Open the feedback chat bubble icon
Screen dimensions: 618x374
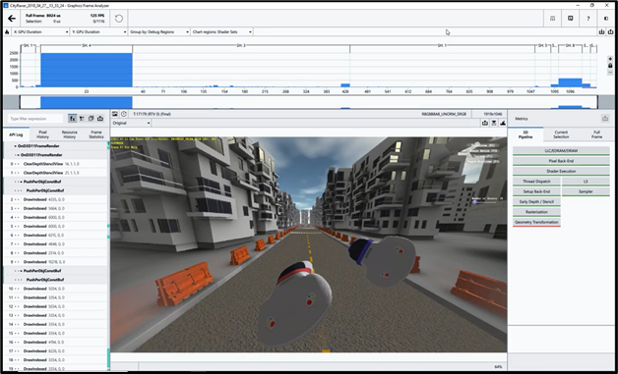(571, 18)
